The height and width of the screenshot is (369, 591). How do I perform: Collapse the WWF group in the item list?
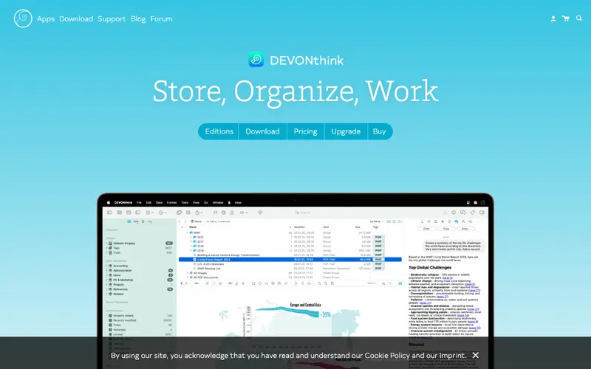point(188,232)
